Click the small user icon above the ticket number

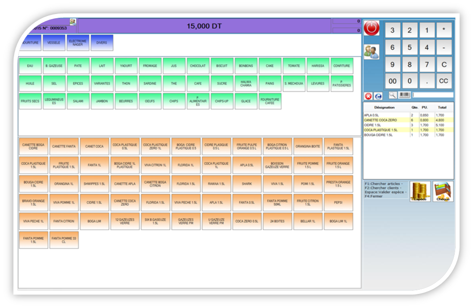pos(73,22)
